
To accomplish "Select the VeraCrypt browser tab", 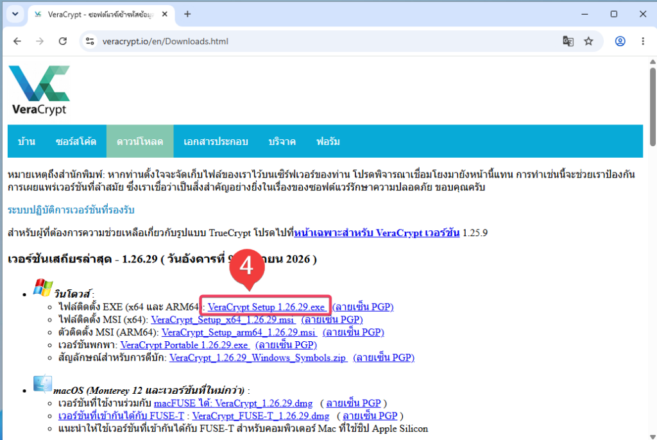I will point(101,15).
